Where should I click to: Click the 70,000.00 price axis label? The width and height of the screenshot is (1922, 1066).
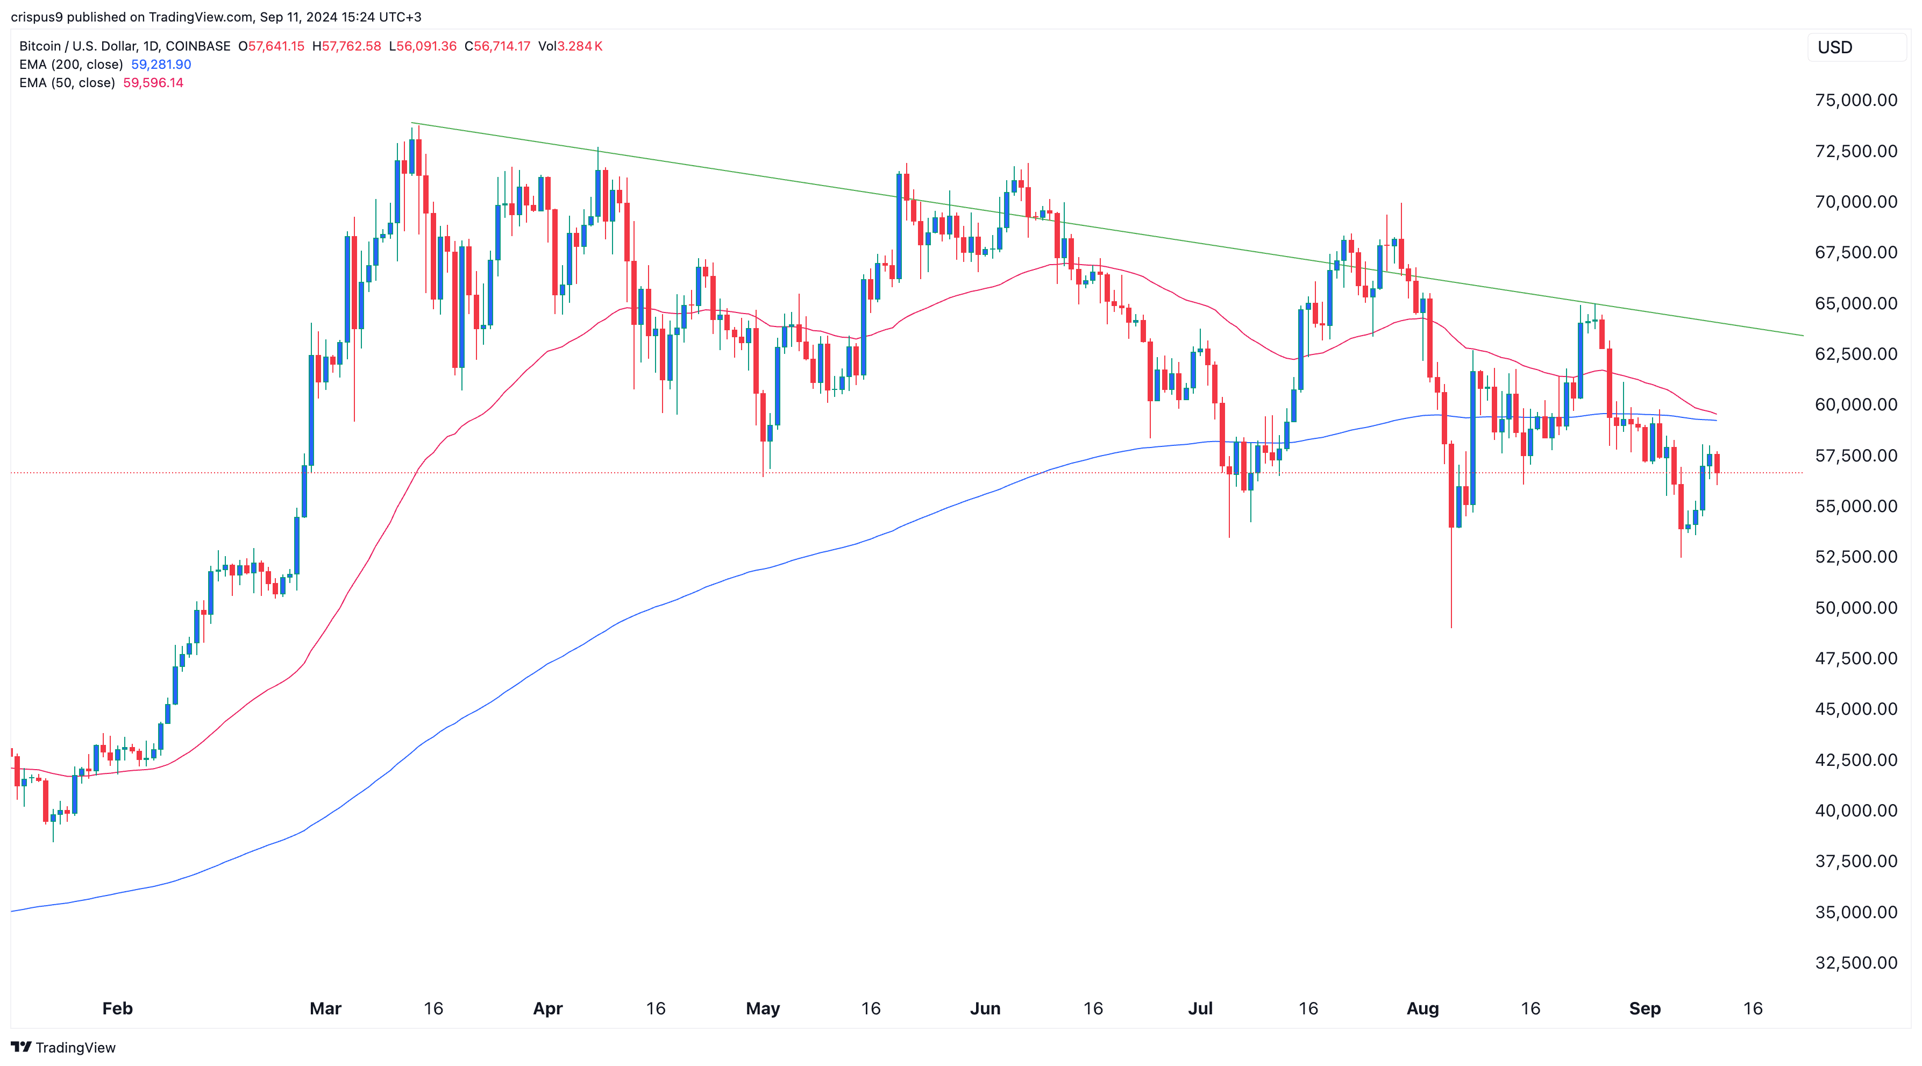(1856, 201)
